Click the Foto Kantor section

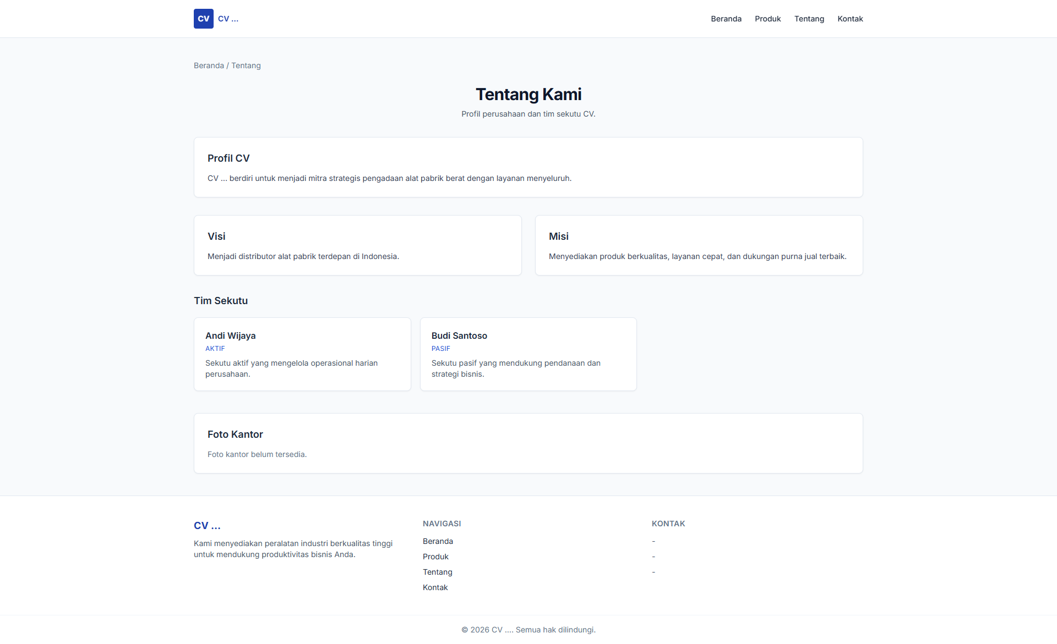tap(528, 443)
